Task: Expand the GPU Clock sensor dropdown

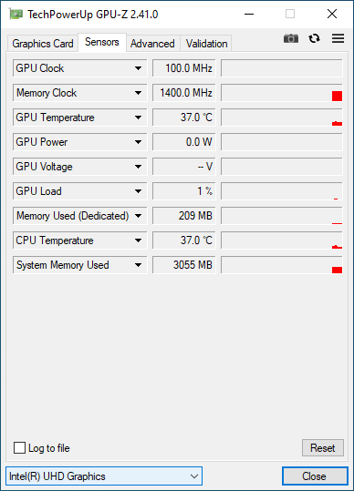Action: (138, 68)
